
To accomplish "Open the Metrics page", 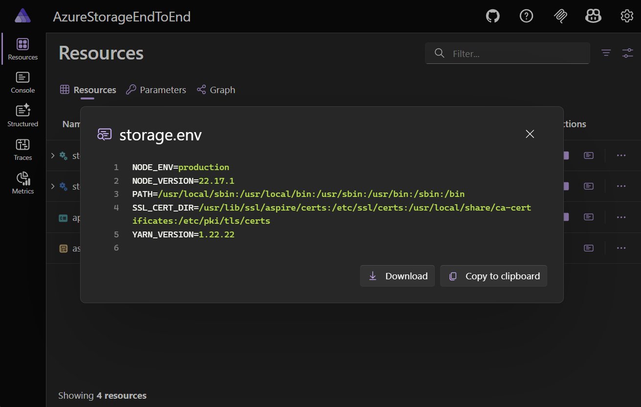I will tap(22, 182).
